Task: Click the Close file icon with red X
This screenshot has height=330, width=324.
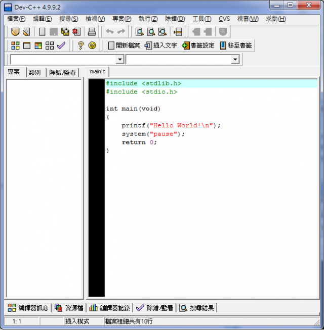Action: (x=76, y=32)
